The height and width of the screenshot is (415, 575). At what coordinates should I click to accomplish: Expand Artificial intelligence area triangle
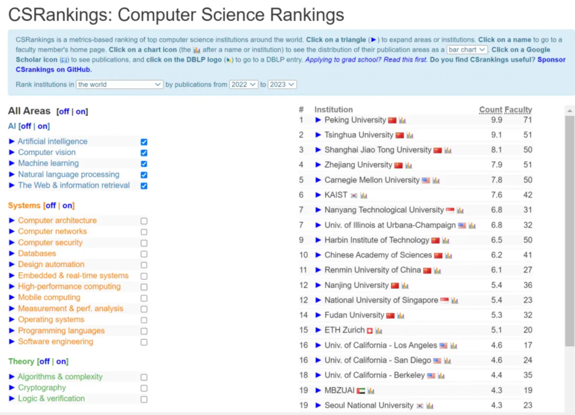pos(11,141)
